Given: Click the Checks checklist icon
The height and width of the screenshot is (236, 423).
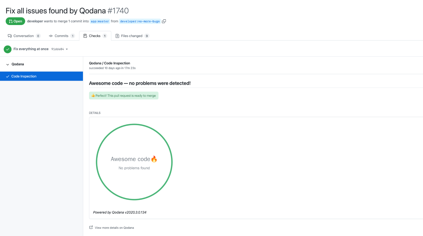Looking at the screenshot, I should coord(85,36).
